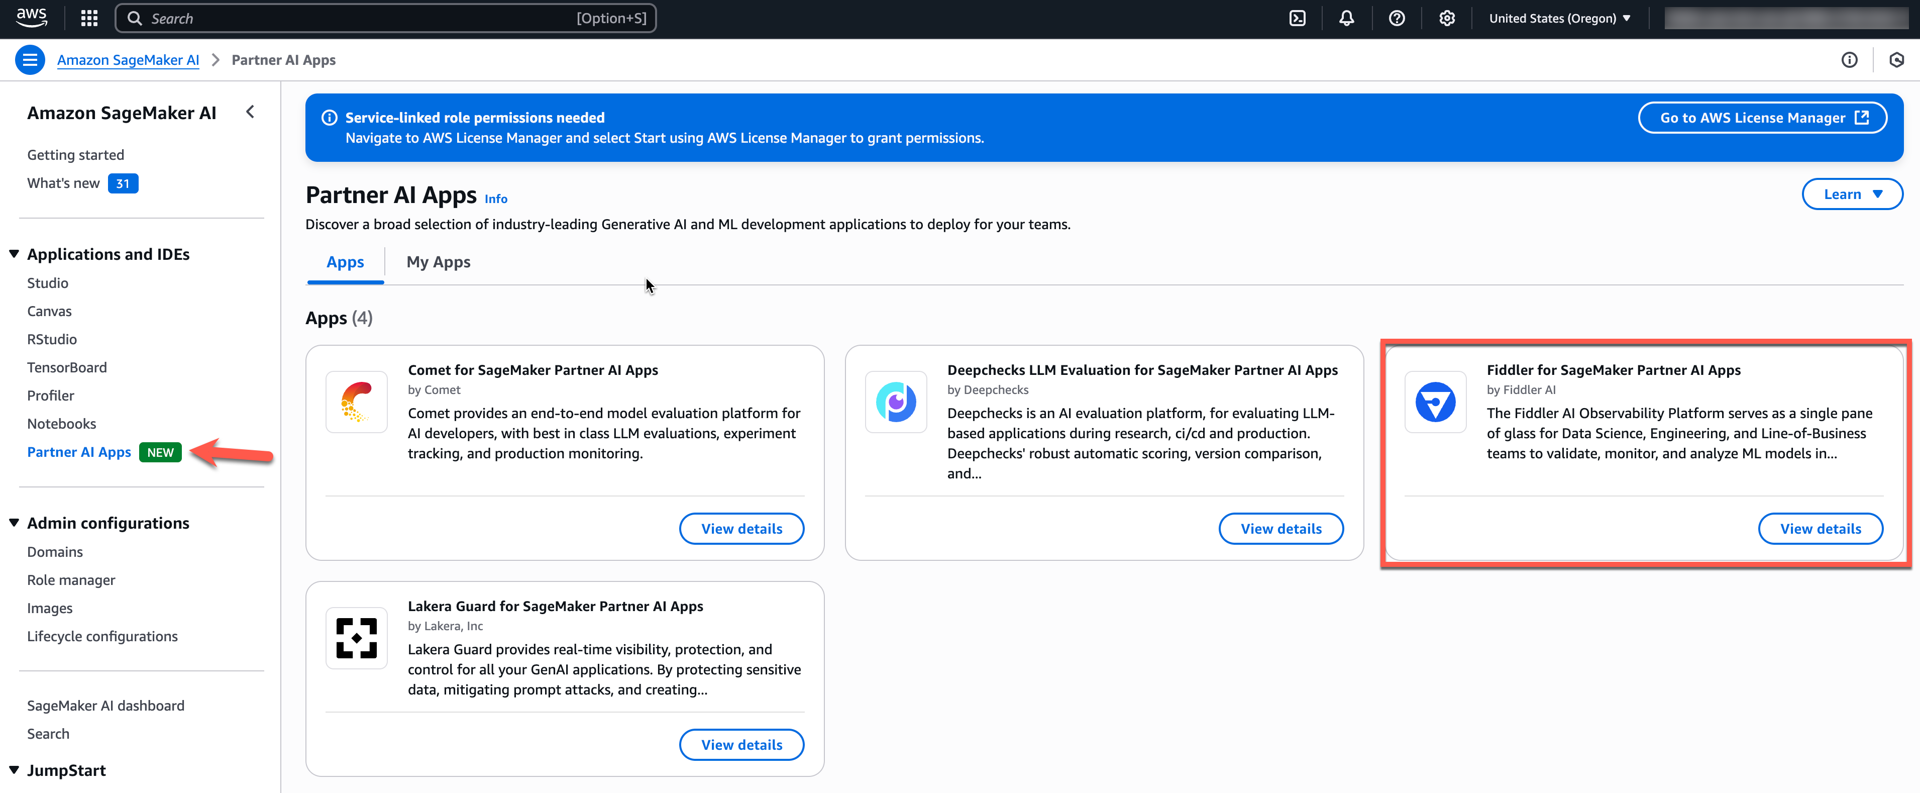
Task: Open the Learn dropdown
Action: click(x=1852, y=194)
